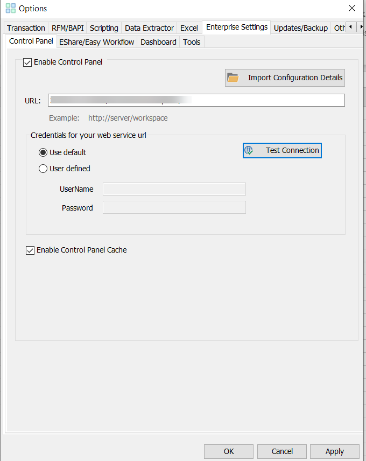Select the Use default radio button

click(44, 152)
